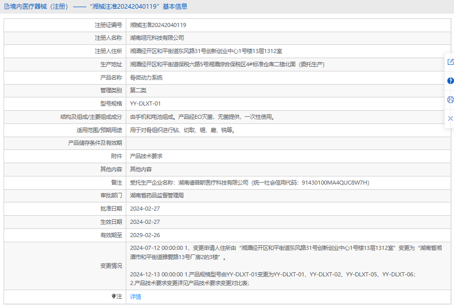Image resolution: width=454 pixels, height=308 pixels.
Task: Select the 产品储存条件及有效期 label
Action: 95,143
